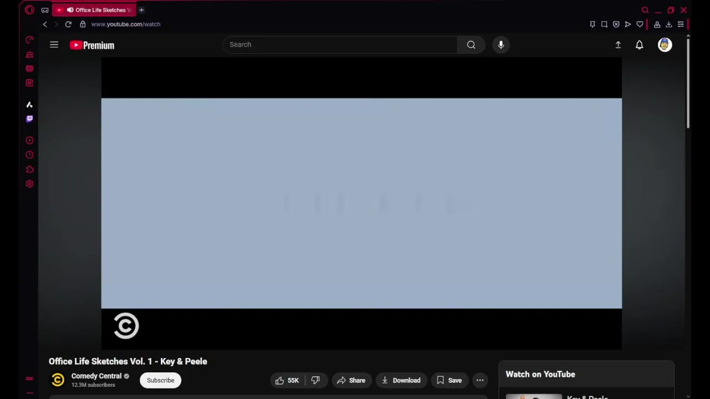Image resolution: width=710 pixels, height=399 pixels.
Task: Open My Flow send arrow icon
Action: click(x=627, y=24)
